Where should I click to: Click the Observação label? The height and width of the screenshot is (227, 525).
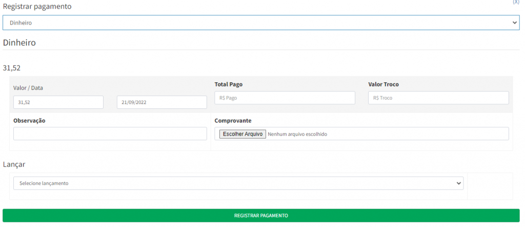coord(29,121)
